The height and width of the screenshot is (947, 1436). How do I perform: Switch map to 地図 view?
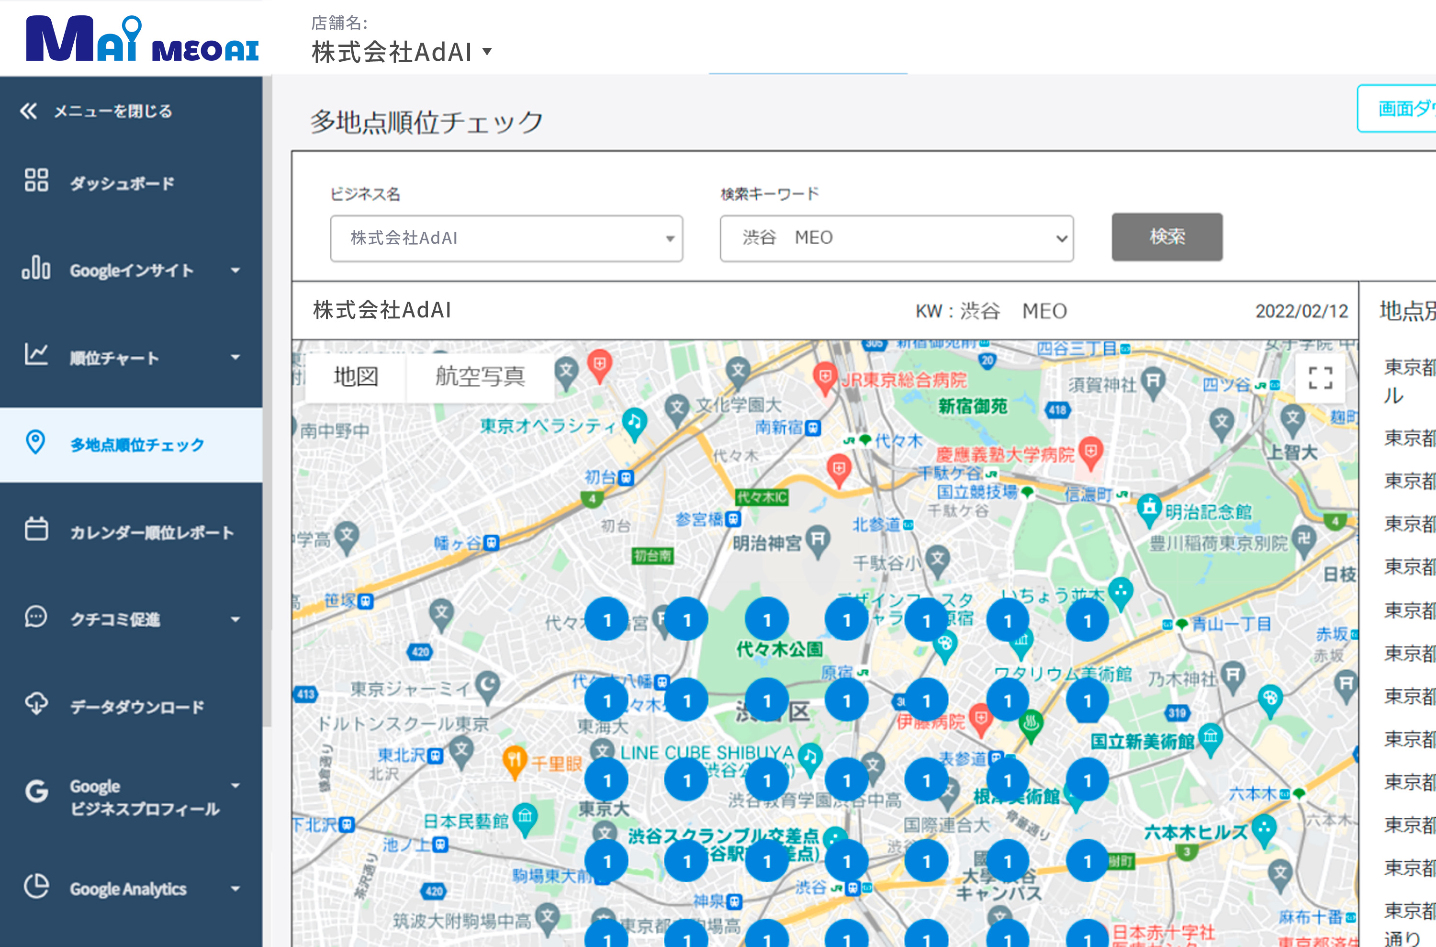(356, 376)
